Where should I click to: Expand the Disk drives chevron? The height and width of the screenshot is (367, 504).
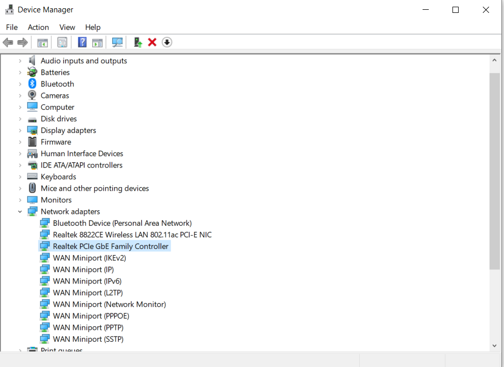[20, 119]
